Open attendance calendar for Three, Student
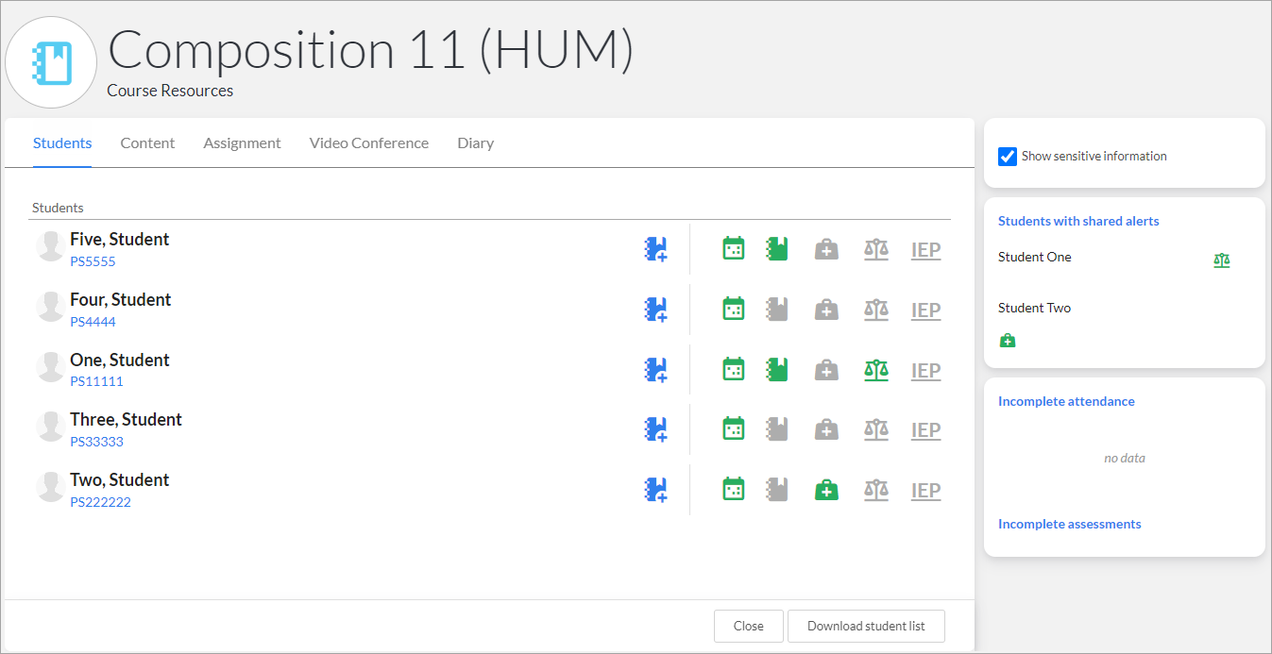This screenshot has height=654, width=1272. pyautogui.click(x=733, y=428)
